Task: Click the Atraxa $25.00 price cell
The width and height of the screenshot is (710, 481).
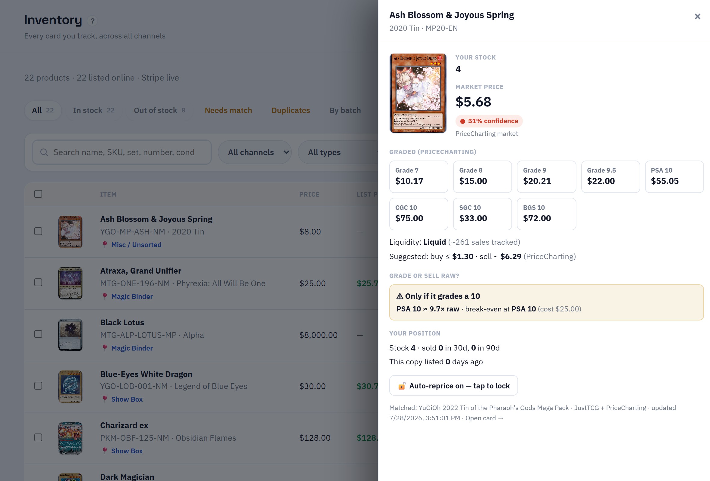Action: click(x=312, y=283)
